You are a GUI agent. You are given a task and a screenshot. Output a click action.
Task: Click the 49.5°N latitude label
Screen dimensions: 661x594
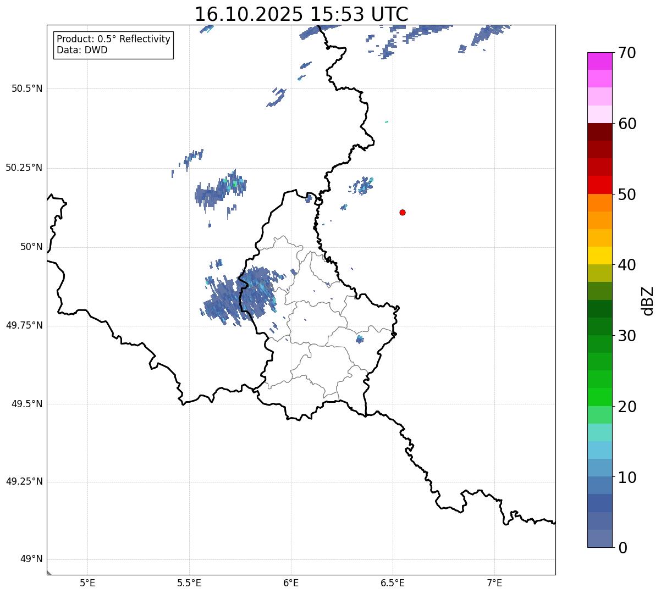27,404
